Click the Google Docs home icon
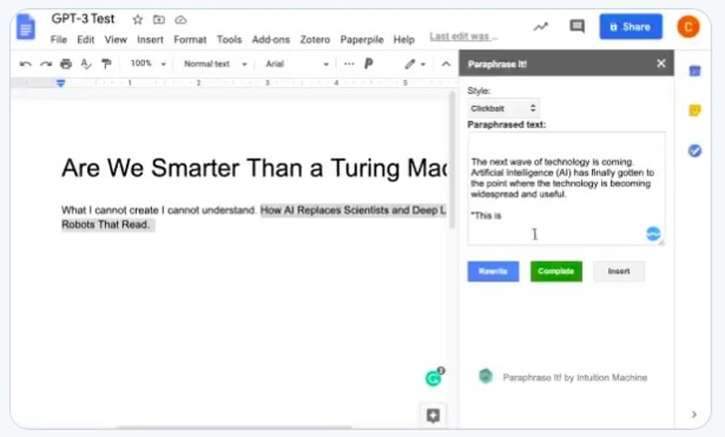The image size is (725, 437). (x=25, y=27)
